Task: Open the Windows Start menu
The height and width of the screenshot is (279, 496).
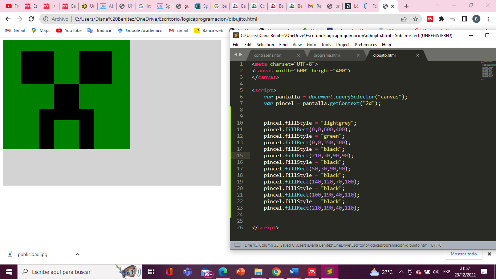Action: (x=9, y=272)
